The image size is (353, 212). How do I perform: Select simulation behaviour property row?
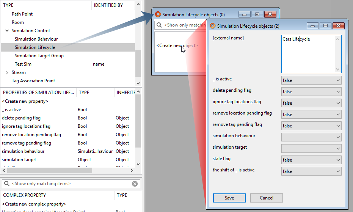pyautogui.click(x=68, y=151)
